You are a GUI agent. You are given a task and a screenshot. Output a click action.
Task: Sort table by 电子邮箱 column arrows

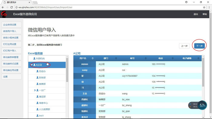point(198,58)
